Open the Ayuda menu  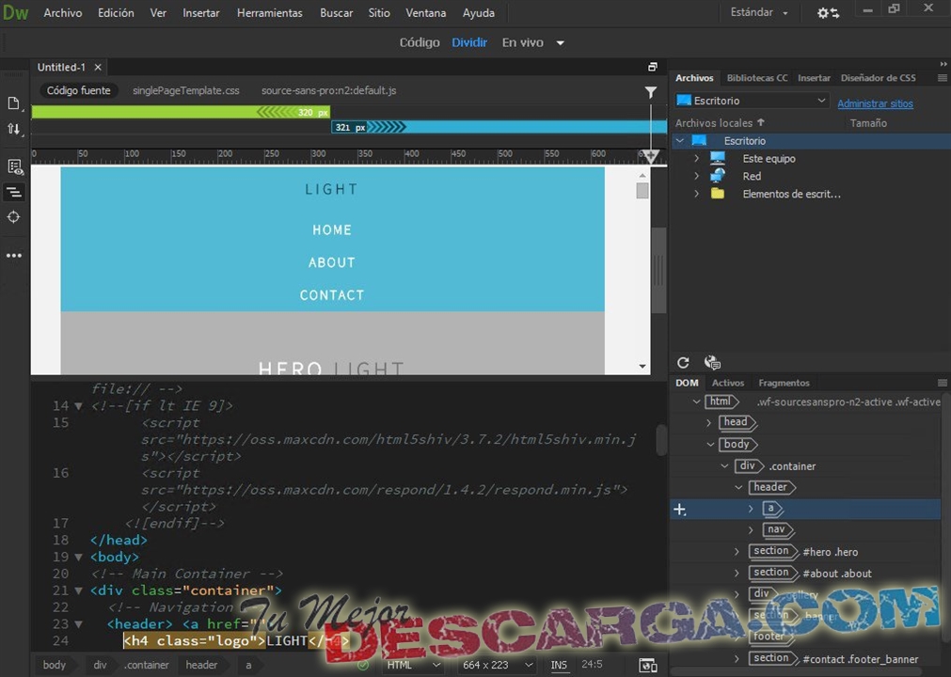[x=478, y=13]
